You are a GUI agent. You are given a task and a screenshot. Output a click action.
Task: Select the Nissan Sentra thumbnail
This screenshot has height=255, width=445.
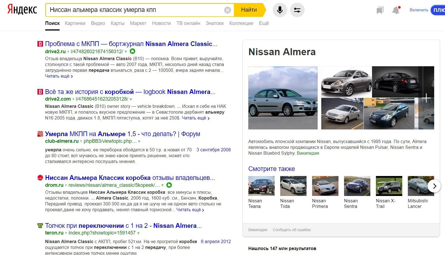coord(357,186)
